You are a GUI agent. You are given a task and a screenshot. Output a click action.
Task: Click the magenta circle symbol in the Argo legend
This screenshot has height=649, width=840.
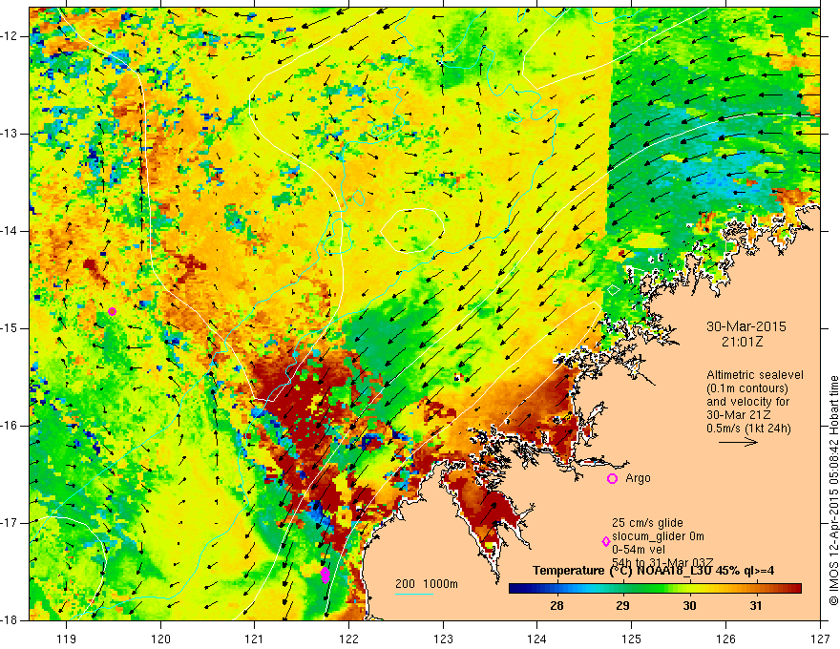coord(612,478)
